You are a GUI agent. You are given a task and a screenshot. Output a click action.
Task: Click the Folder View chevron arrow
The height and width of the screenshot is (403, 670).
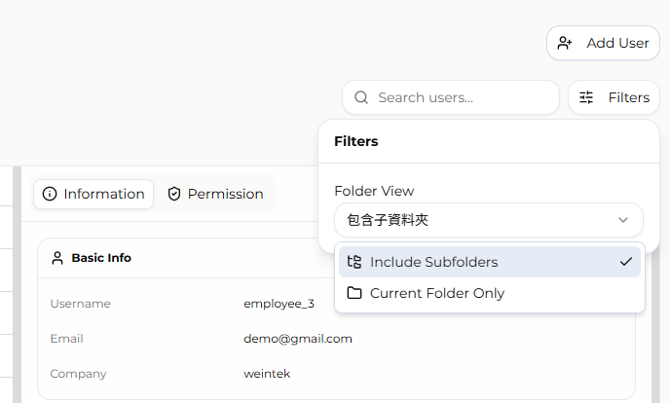click(623, 220)
